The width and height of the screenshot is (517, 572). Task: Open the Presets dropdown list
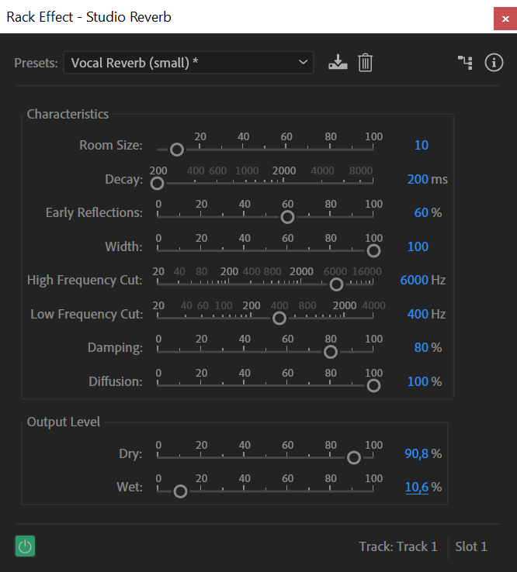pos(189,63)
